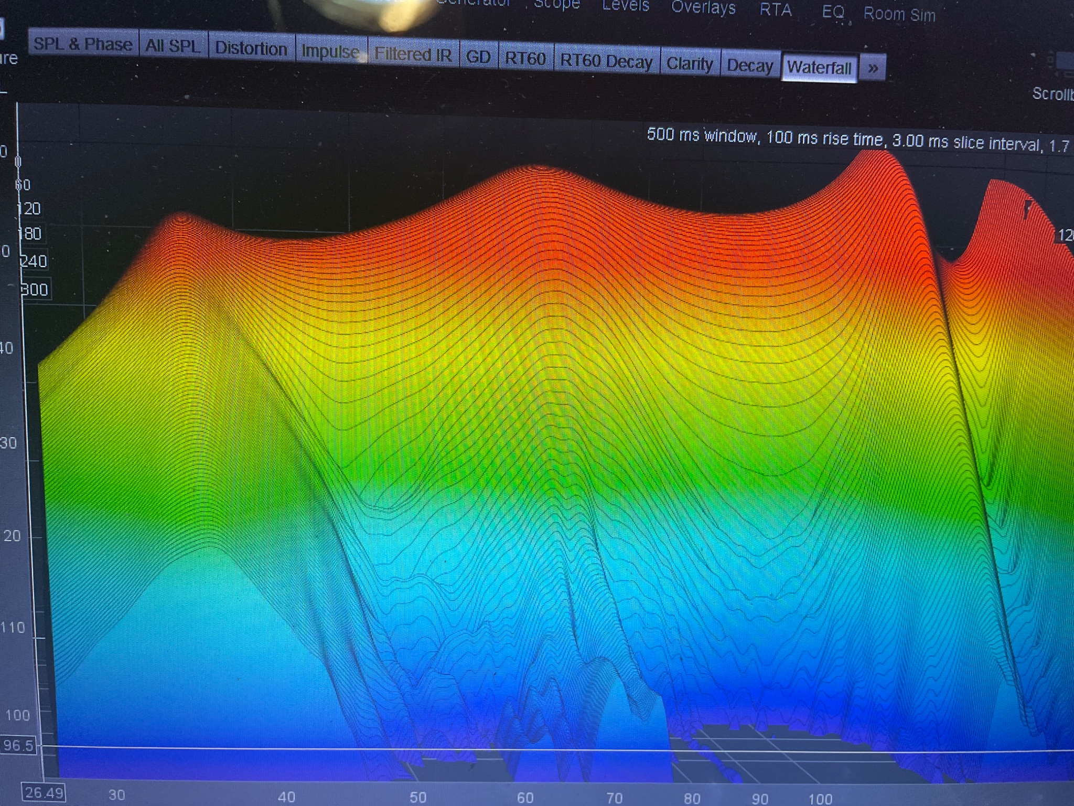Select the Waterfall tab
Screen dimensions: 1074x806
click(819, 68)
